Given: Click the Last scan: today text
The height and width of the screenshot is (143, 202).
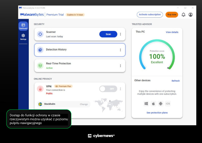Looking at the screenshot, I should coord(54,36).
